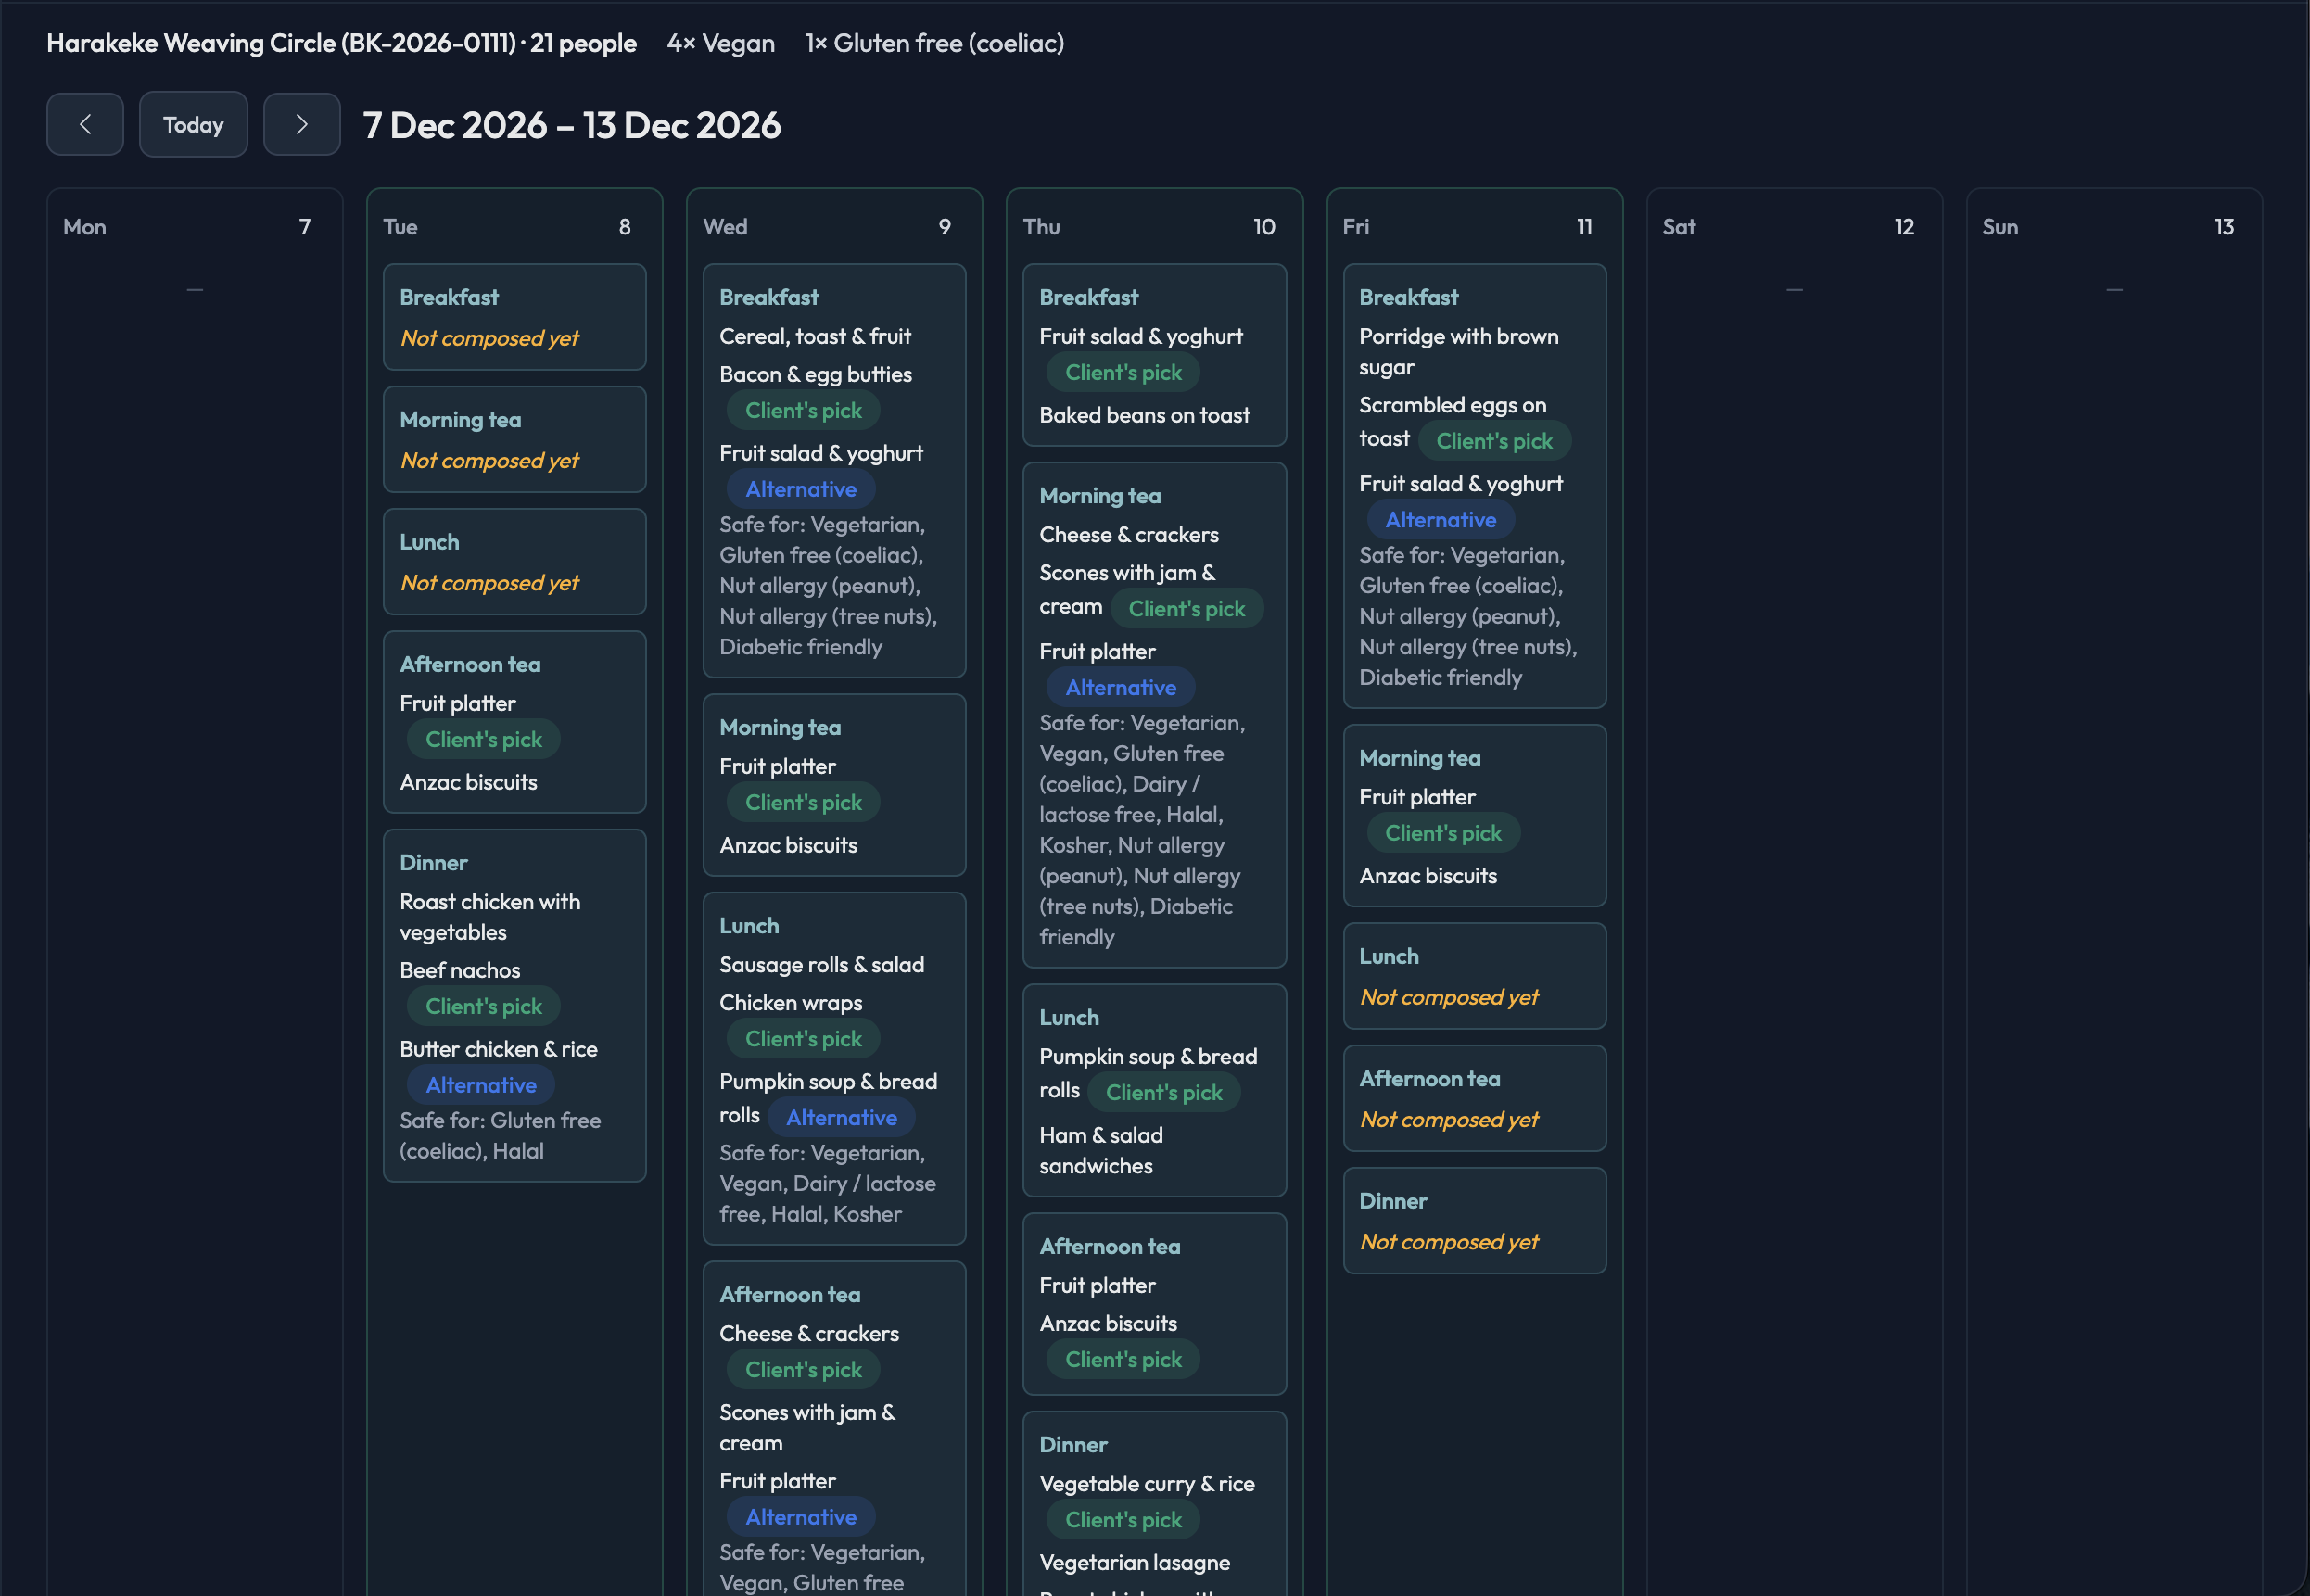Open Tuesday's Morning tea card
2310x1596 pixels.
514,439
